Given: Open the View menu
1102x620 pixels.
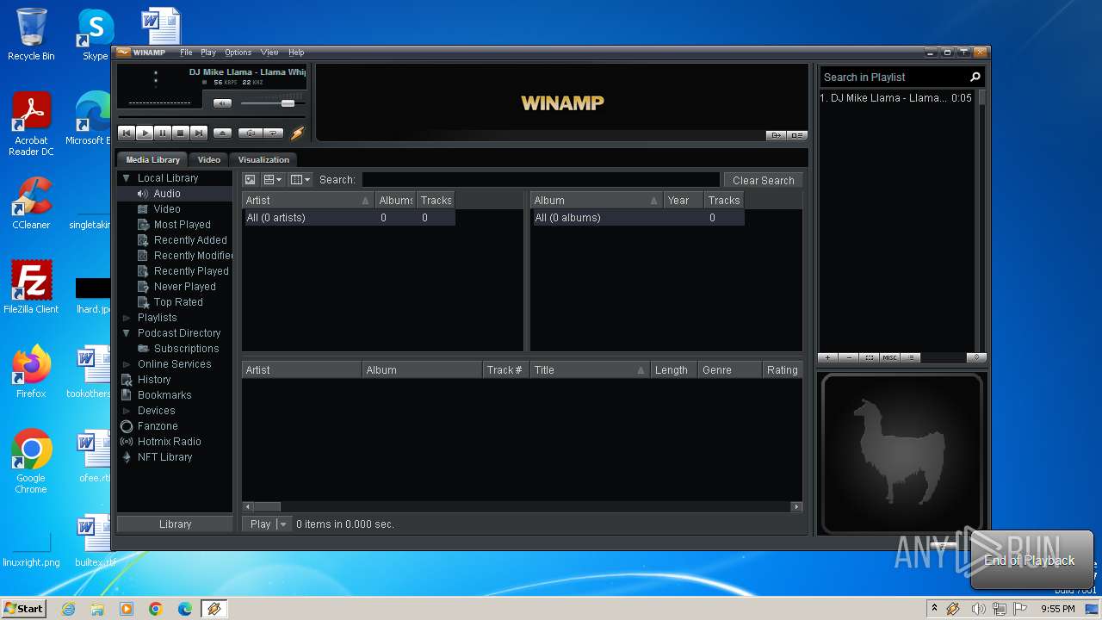Looking at the screenshot, I should point(269,53).
